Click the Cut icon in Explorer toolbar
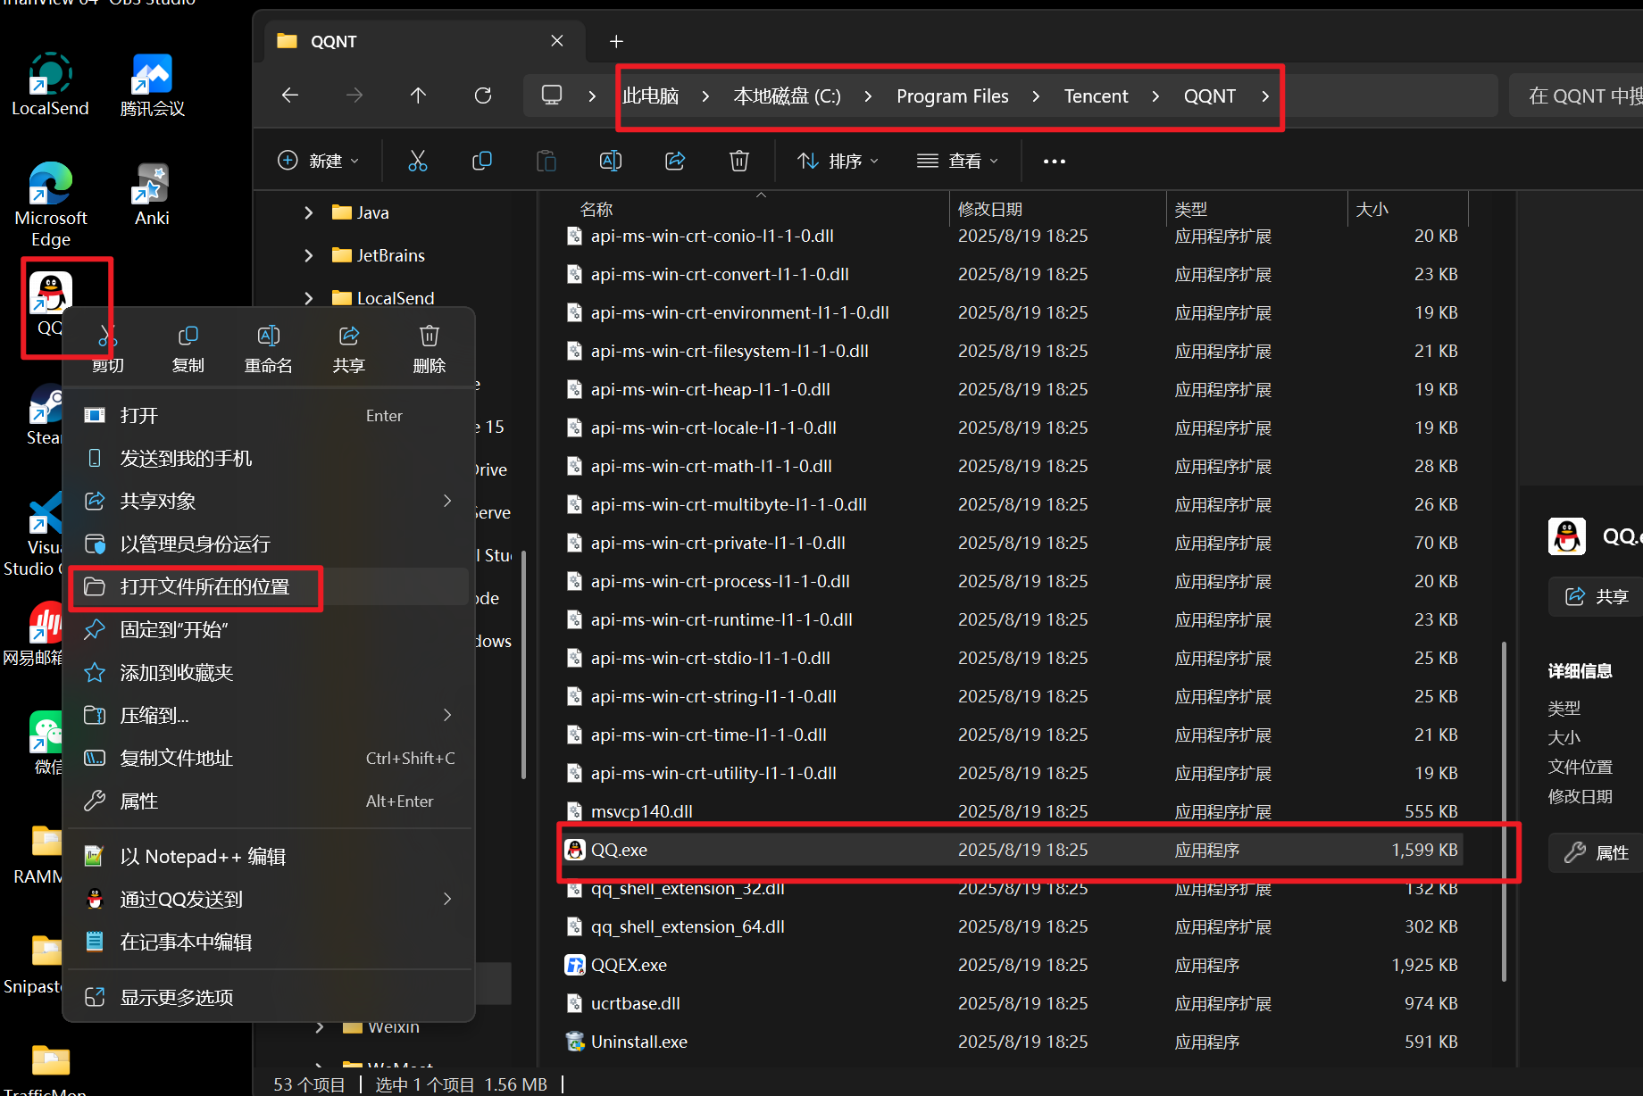Viewport: 1643px width, 1096px height. 418,161
